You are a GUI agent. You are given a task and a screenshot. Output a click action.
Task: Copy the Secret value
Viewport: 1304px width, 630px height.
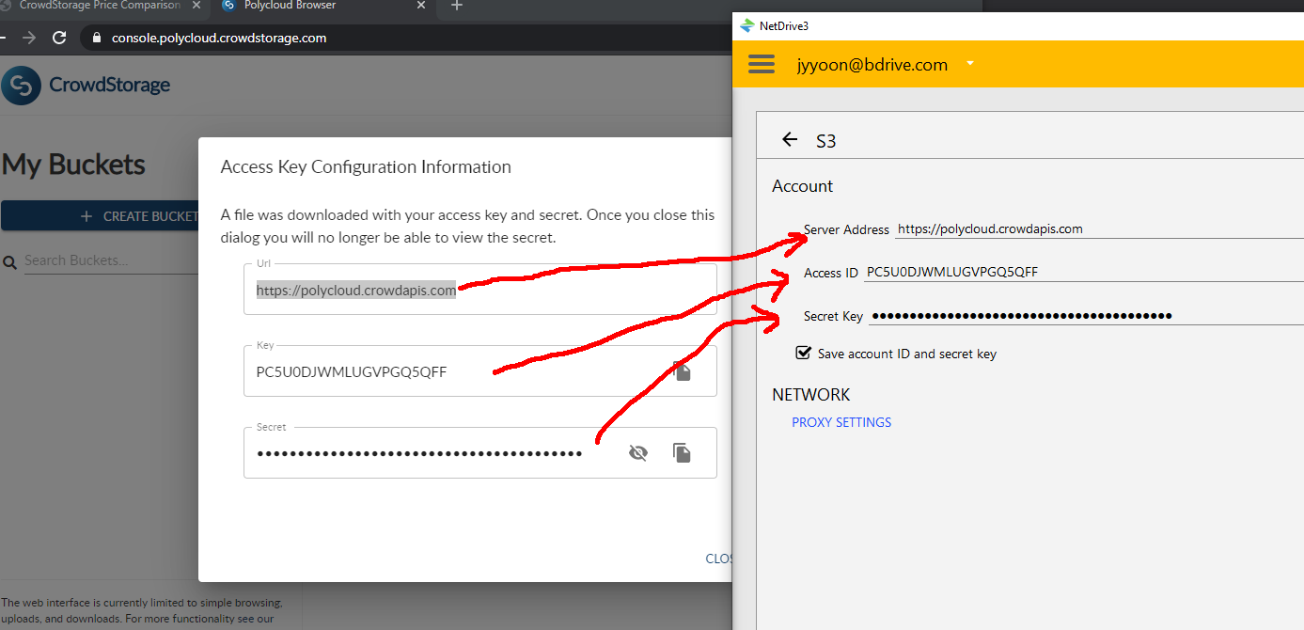683,453
